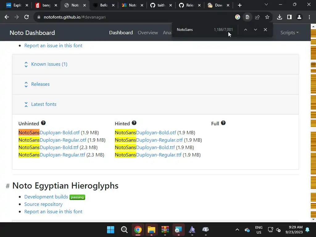Open taskbar Search icon
Image resolution: width=316 pixels, height=237 pixels.
click(124, 230)
